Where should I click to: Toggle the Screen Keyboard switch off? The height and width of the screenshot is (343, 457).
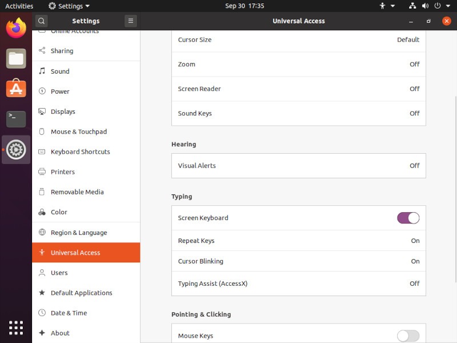[407, 218]
